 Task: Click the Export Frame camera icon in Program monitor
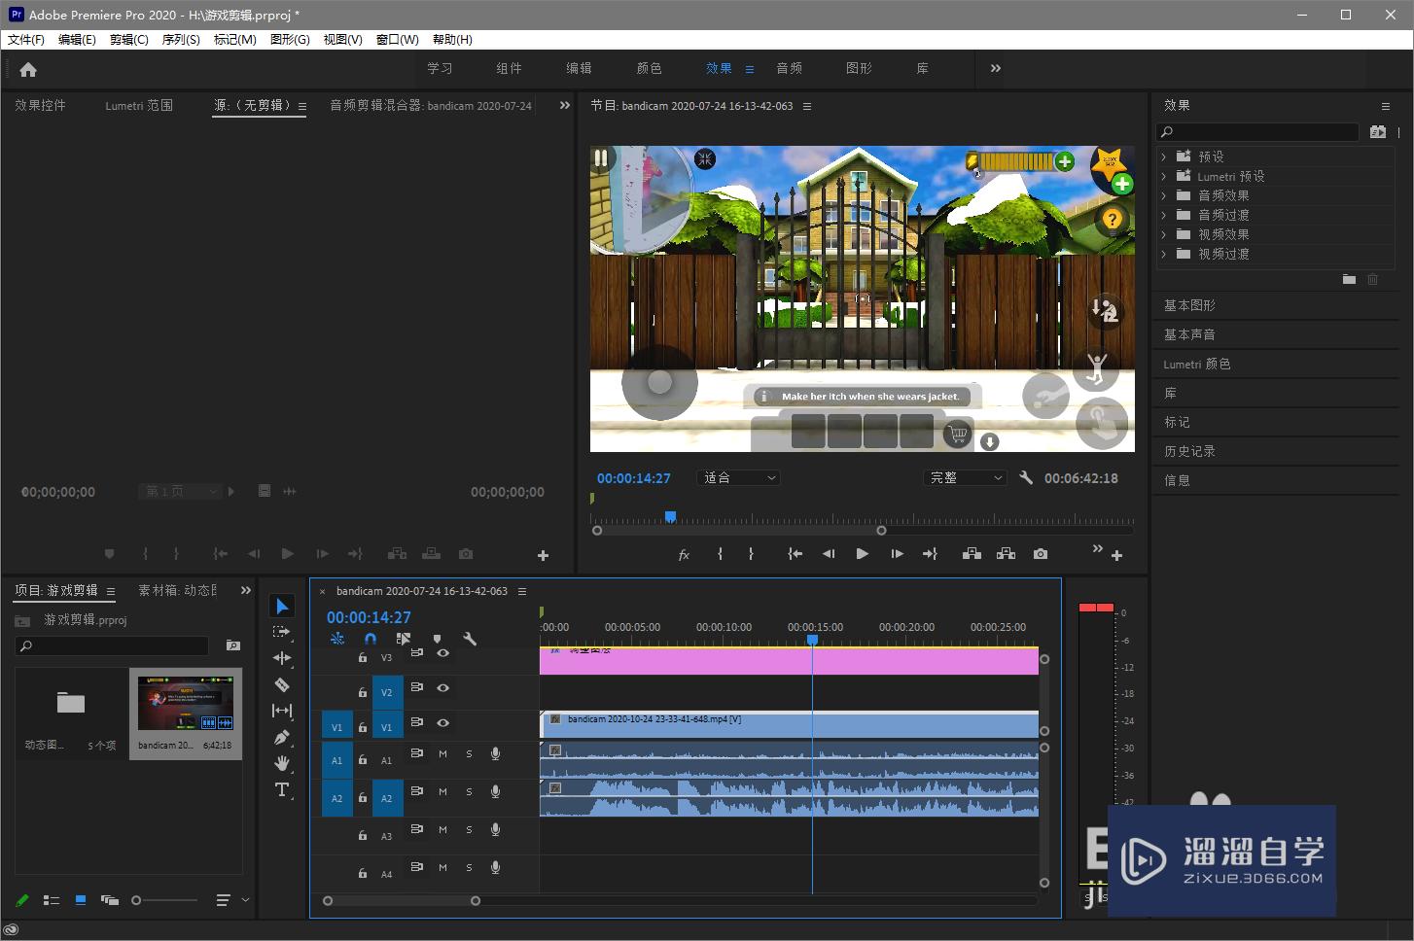pos(1041,554)
